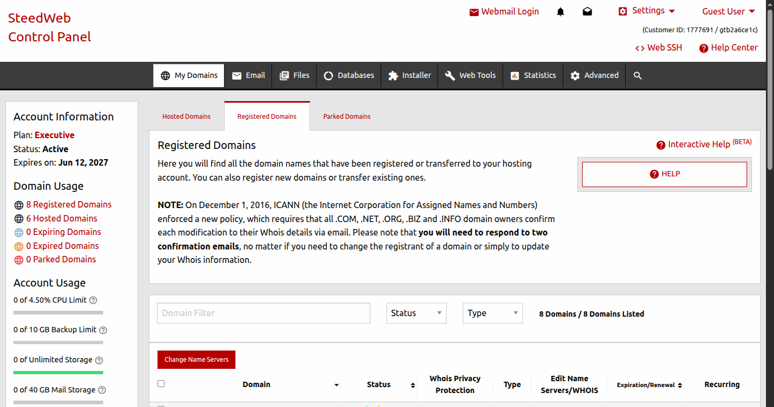The image size is (774, 407).
Task: Click the Advanced gear icon in navbar
Action: (x=575, y=76)
